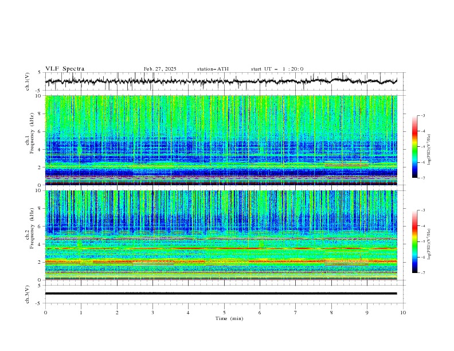Click Time axis tick label "5"
Image resolution: width=454 pixels, height=351 pixels.
coord(224,313)
